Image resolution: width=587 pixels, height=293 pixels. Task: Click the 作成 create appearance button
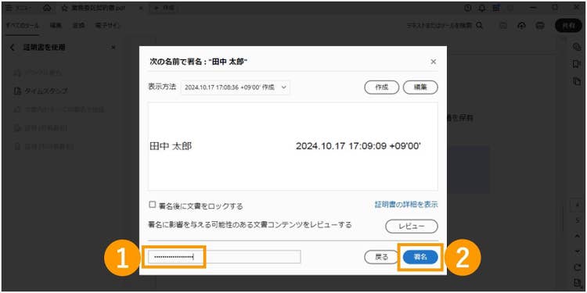click(381, 87)
